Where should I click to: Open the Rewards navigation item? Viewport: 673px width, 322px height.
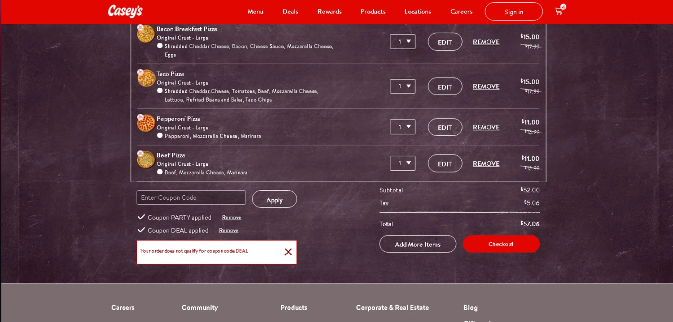pyautogui.click(x=329, y=12)
